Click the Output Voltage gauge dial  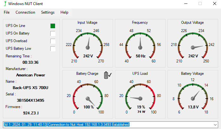(193, 45)
